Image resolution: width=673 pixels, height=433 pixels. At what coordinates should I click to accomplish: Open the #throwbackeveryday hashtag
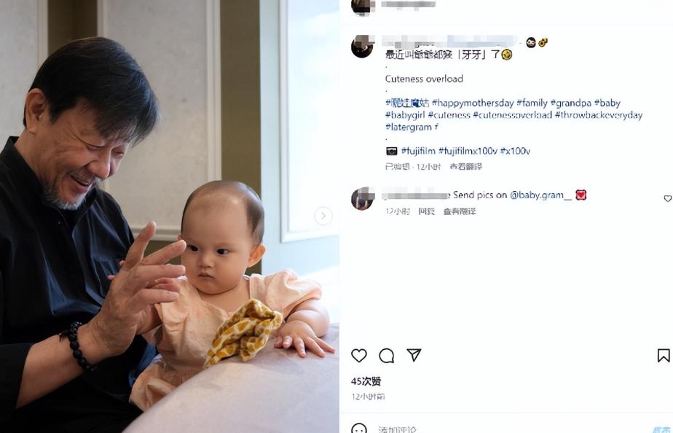pyautogui.click(x=598, y=115)
